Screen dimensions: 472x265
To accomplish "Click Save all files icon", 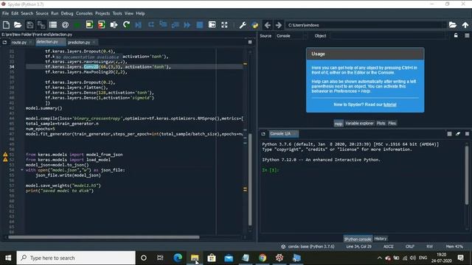I will [41, 25].
